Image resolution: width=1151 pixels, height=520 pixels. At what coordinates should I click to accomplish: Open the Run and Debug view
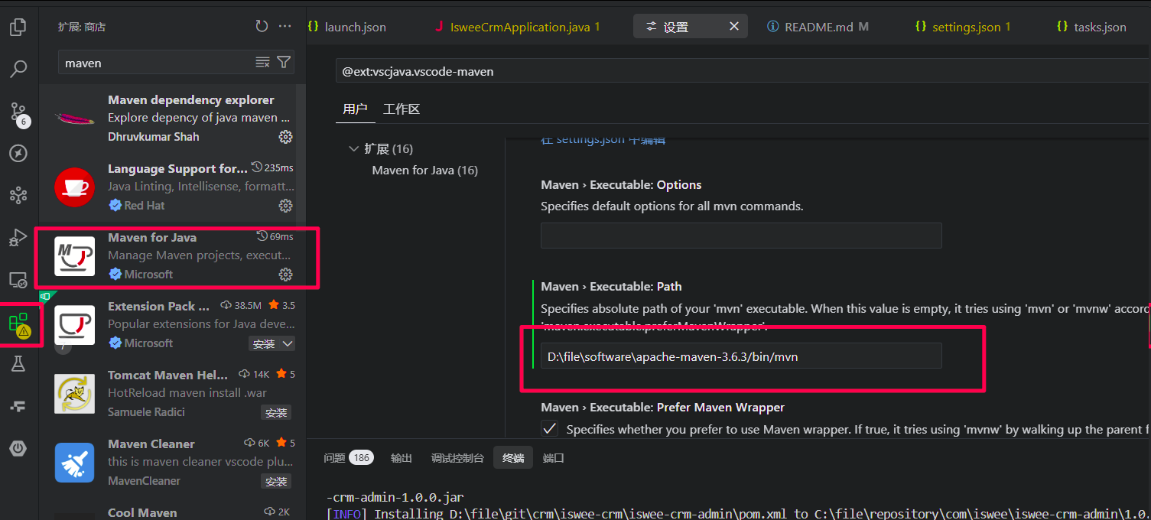pos(18,238)
